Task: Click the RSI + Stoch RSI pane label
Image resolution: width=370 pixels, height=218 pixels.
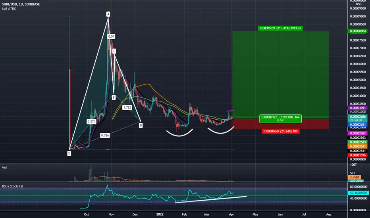Action: click(13, 186)
